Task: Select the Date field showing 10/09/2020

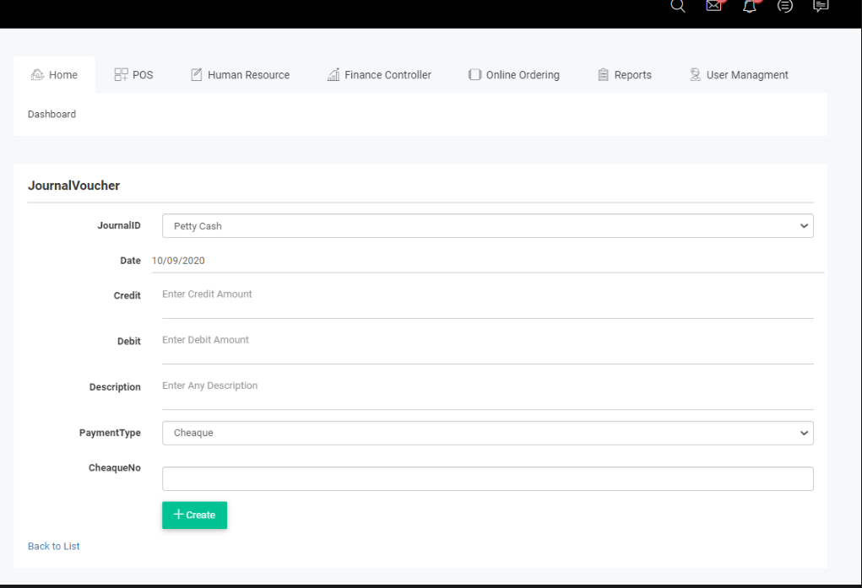Action: (x=487, y=261)
